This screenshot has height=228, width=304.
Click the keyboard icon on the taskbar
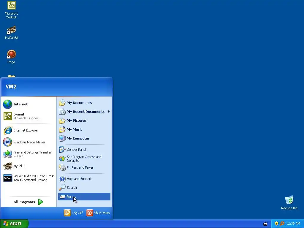tap(265, 224)
